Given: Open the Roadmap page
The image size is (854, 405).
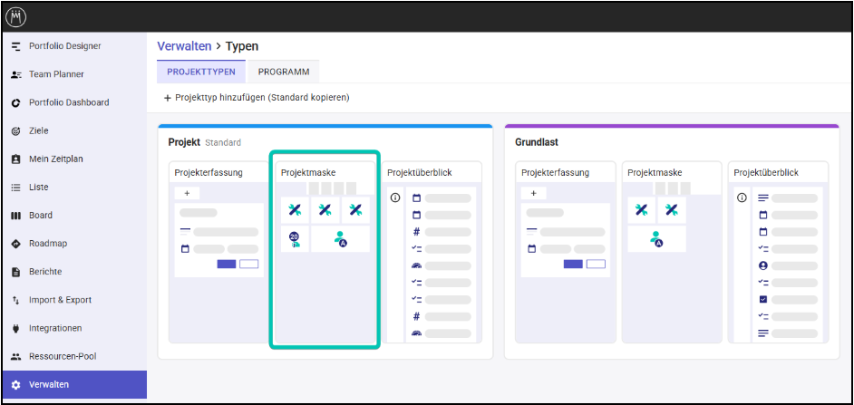Looking at the screenshot, I should point(47,244).
